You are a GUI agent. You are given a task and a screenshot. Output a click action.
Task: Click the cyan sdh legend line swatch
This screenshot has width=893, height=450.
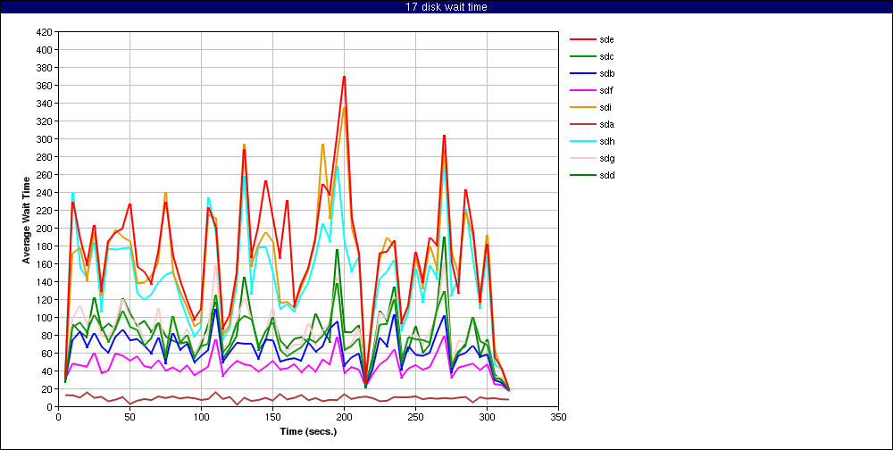tap(582, 141)
